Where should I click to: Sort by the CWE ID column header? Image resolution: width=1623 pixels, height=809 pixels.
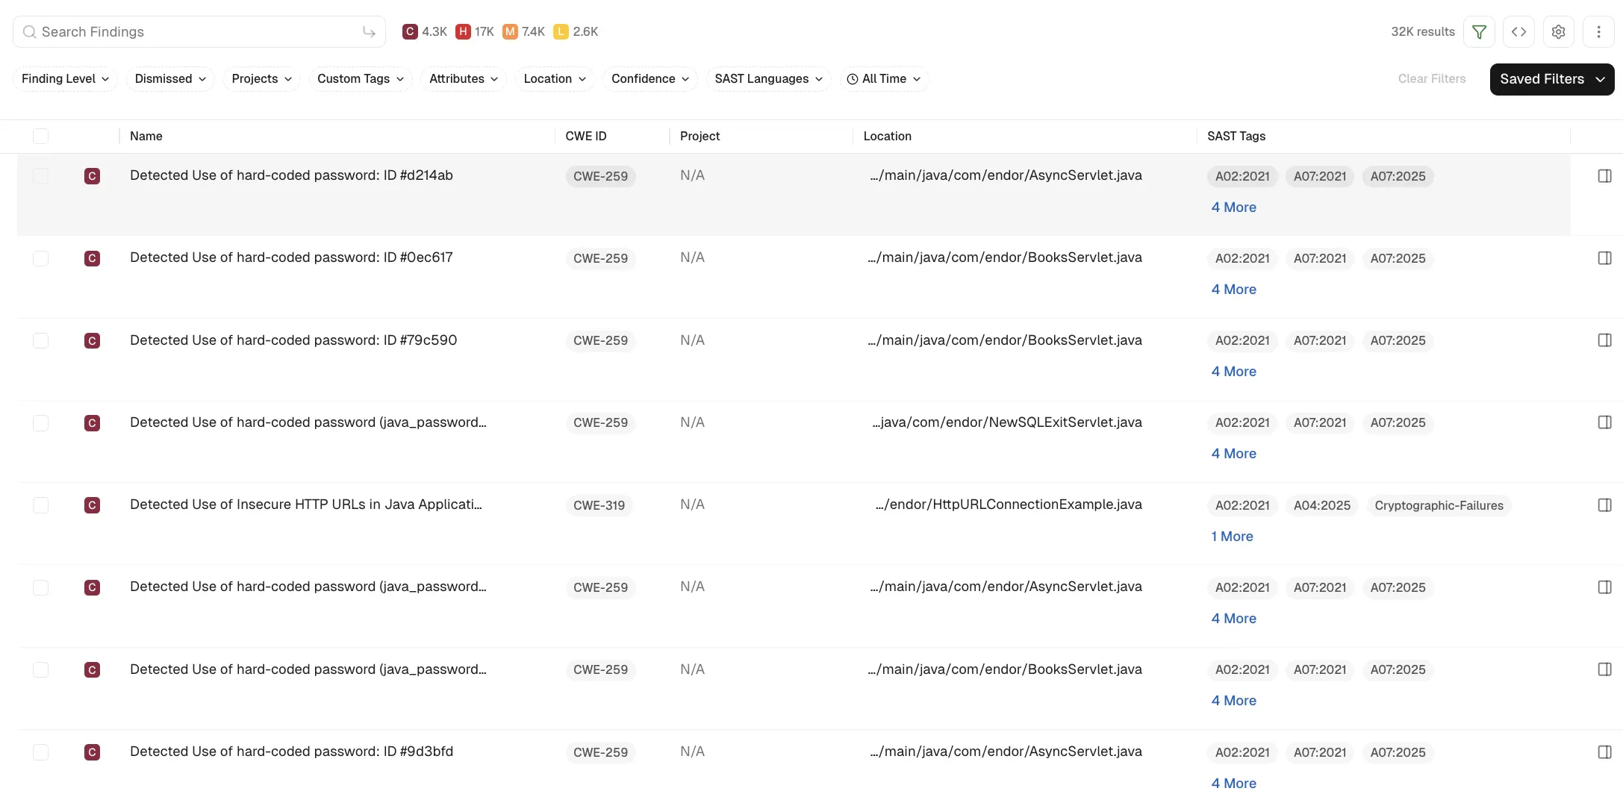pyautogui.click(x=586, y=136)
